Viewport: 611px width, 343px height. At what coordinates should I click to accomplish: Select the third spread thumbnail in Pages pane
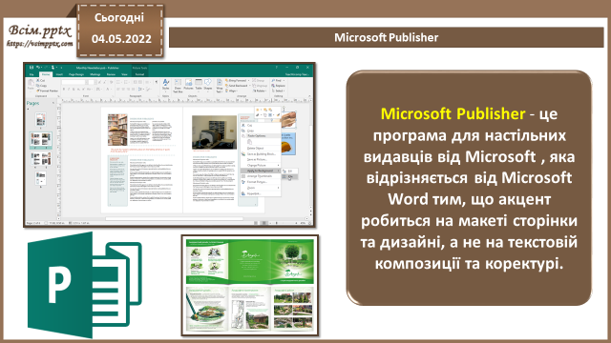click(40, 159)
